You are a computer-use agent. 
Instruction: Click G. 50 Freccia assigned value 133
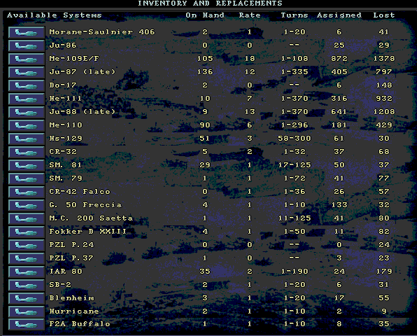pyautogui.click(x=339, y=205)
